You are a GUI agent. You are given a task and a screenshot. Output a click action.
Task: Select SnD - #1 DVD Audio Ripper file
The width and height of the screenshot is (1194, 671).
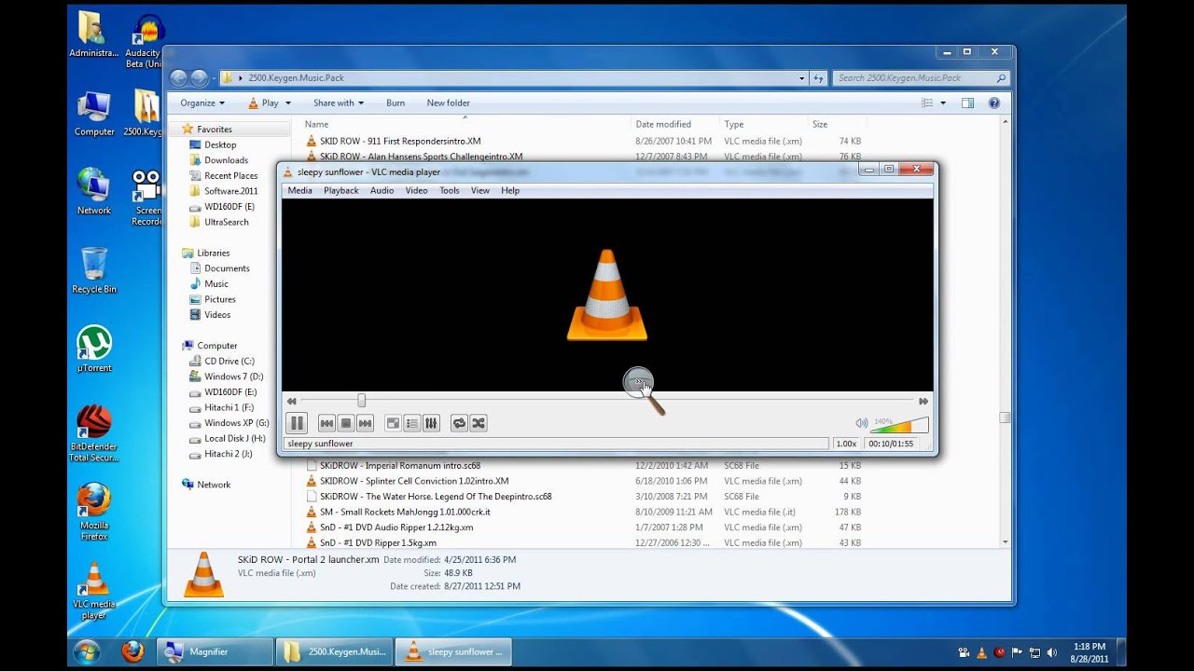(x=396, y=527)
